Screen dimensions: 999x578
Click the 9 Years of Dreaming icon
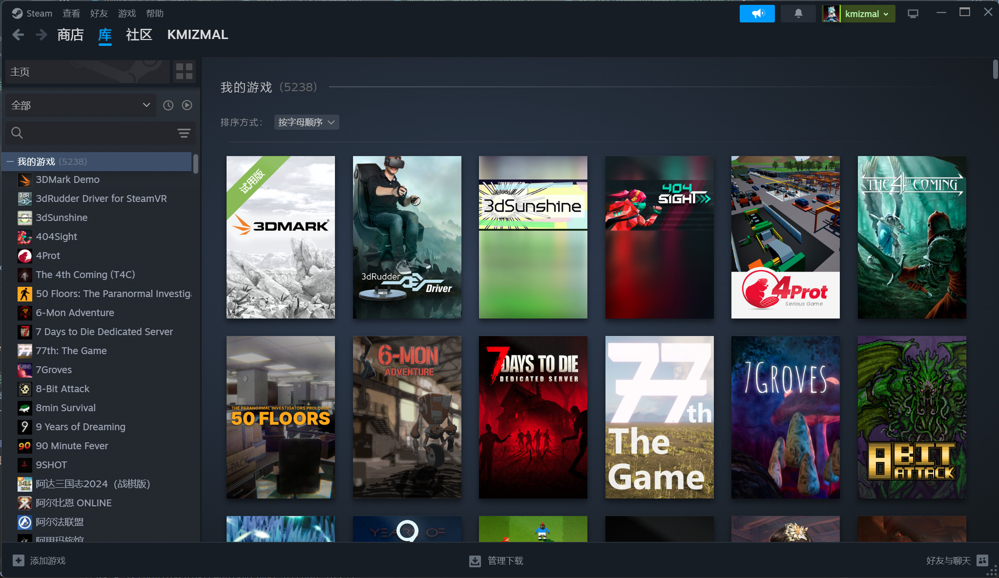click(x=25, y=427)
